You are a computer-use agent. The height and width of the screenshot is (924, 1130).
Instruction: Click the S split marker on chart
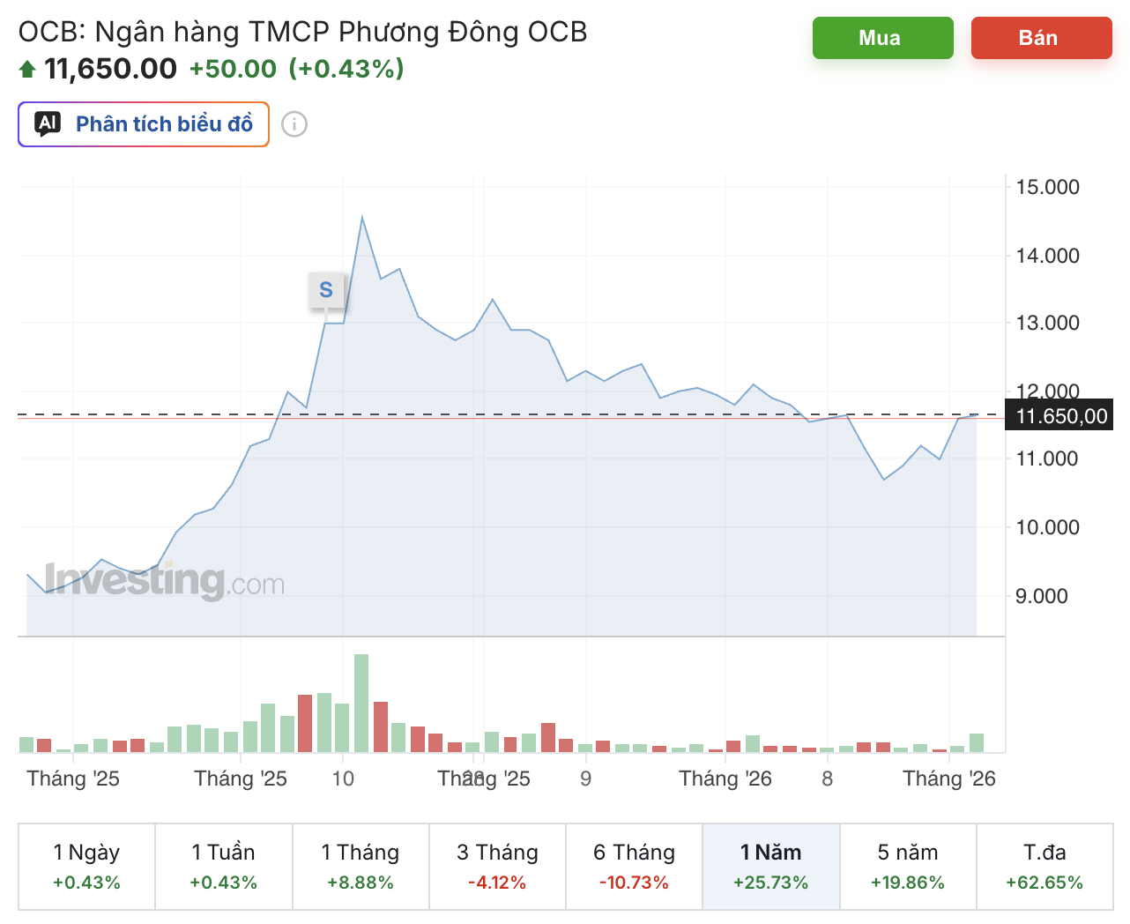326,289
